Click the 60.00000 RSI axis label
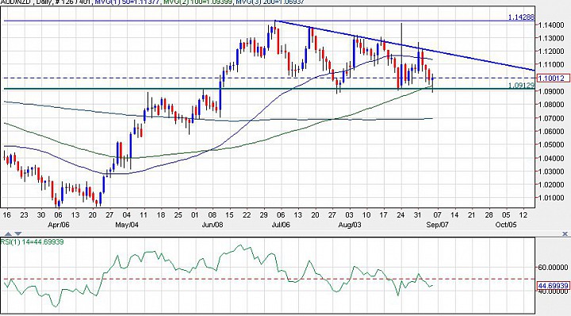This screenshot has width=571, height=316. point(553,268)
